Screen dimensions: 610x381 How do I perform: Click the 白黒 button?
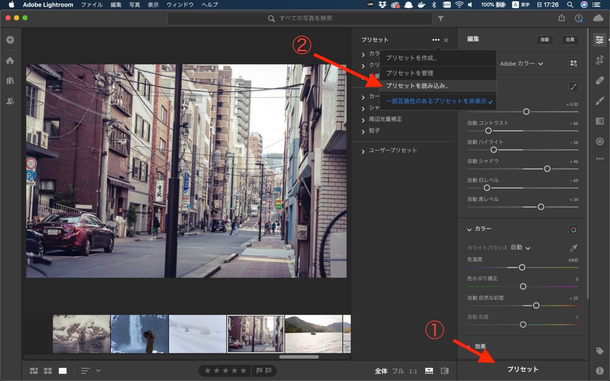pyautogui.click(x=570, y=40)
